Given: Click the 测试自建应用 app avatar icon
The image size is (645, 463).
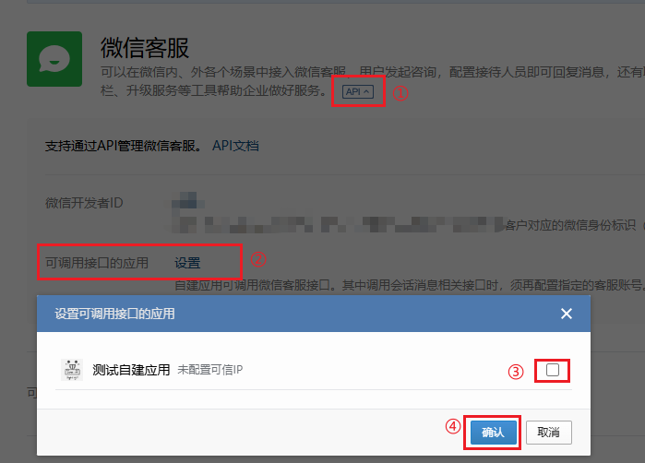Looking at the screenshot, I should click(72, 370).
